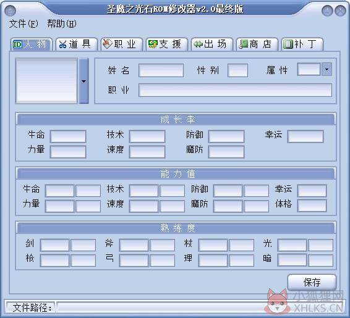Click the title bar system icon
The height and width of the screenshot is (318, 350).
point(10,10)
